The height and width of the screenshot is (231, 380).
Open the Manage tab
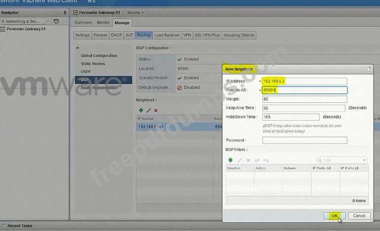(122, 23)
